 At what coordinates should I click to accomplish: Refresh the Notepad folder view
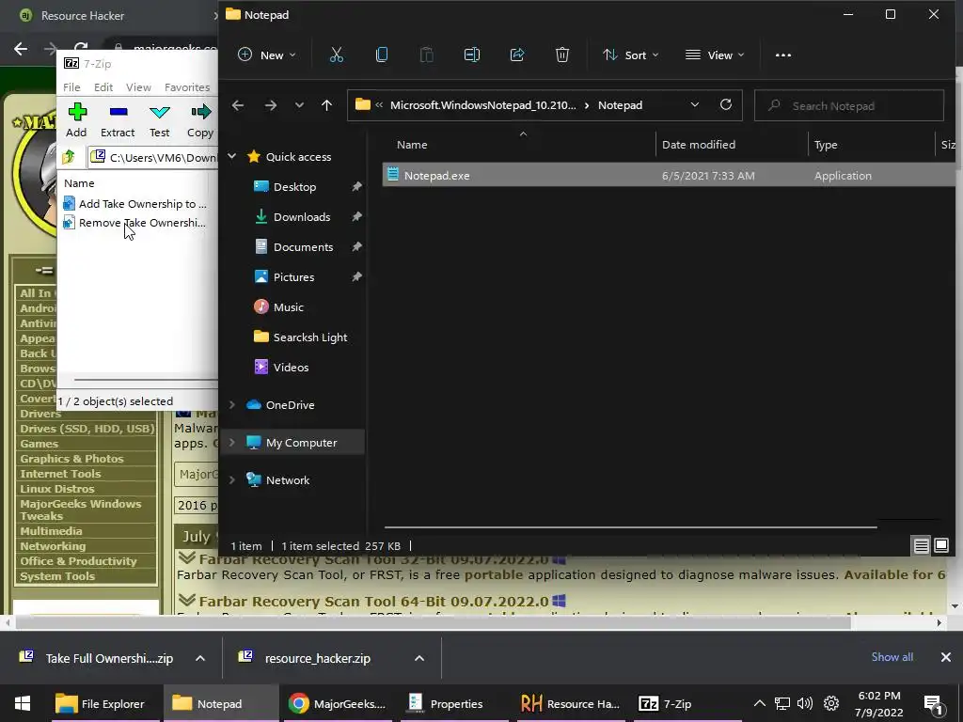(726, 104)
